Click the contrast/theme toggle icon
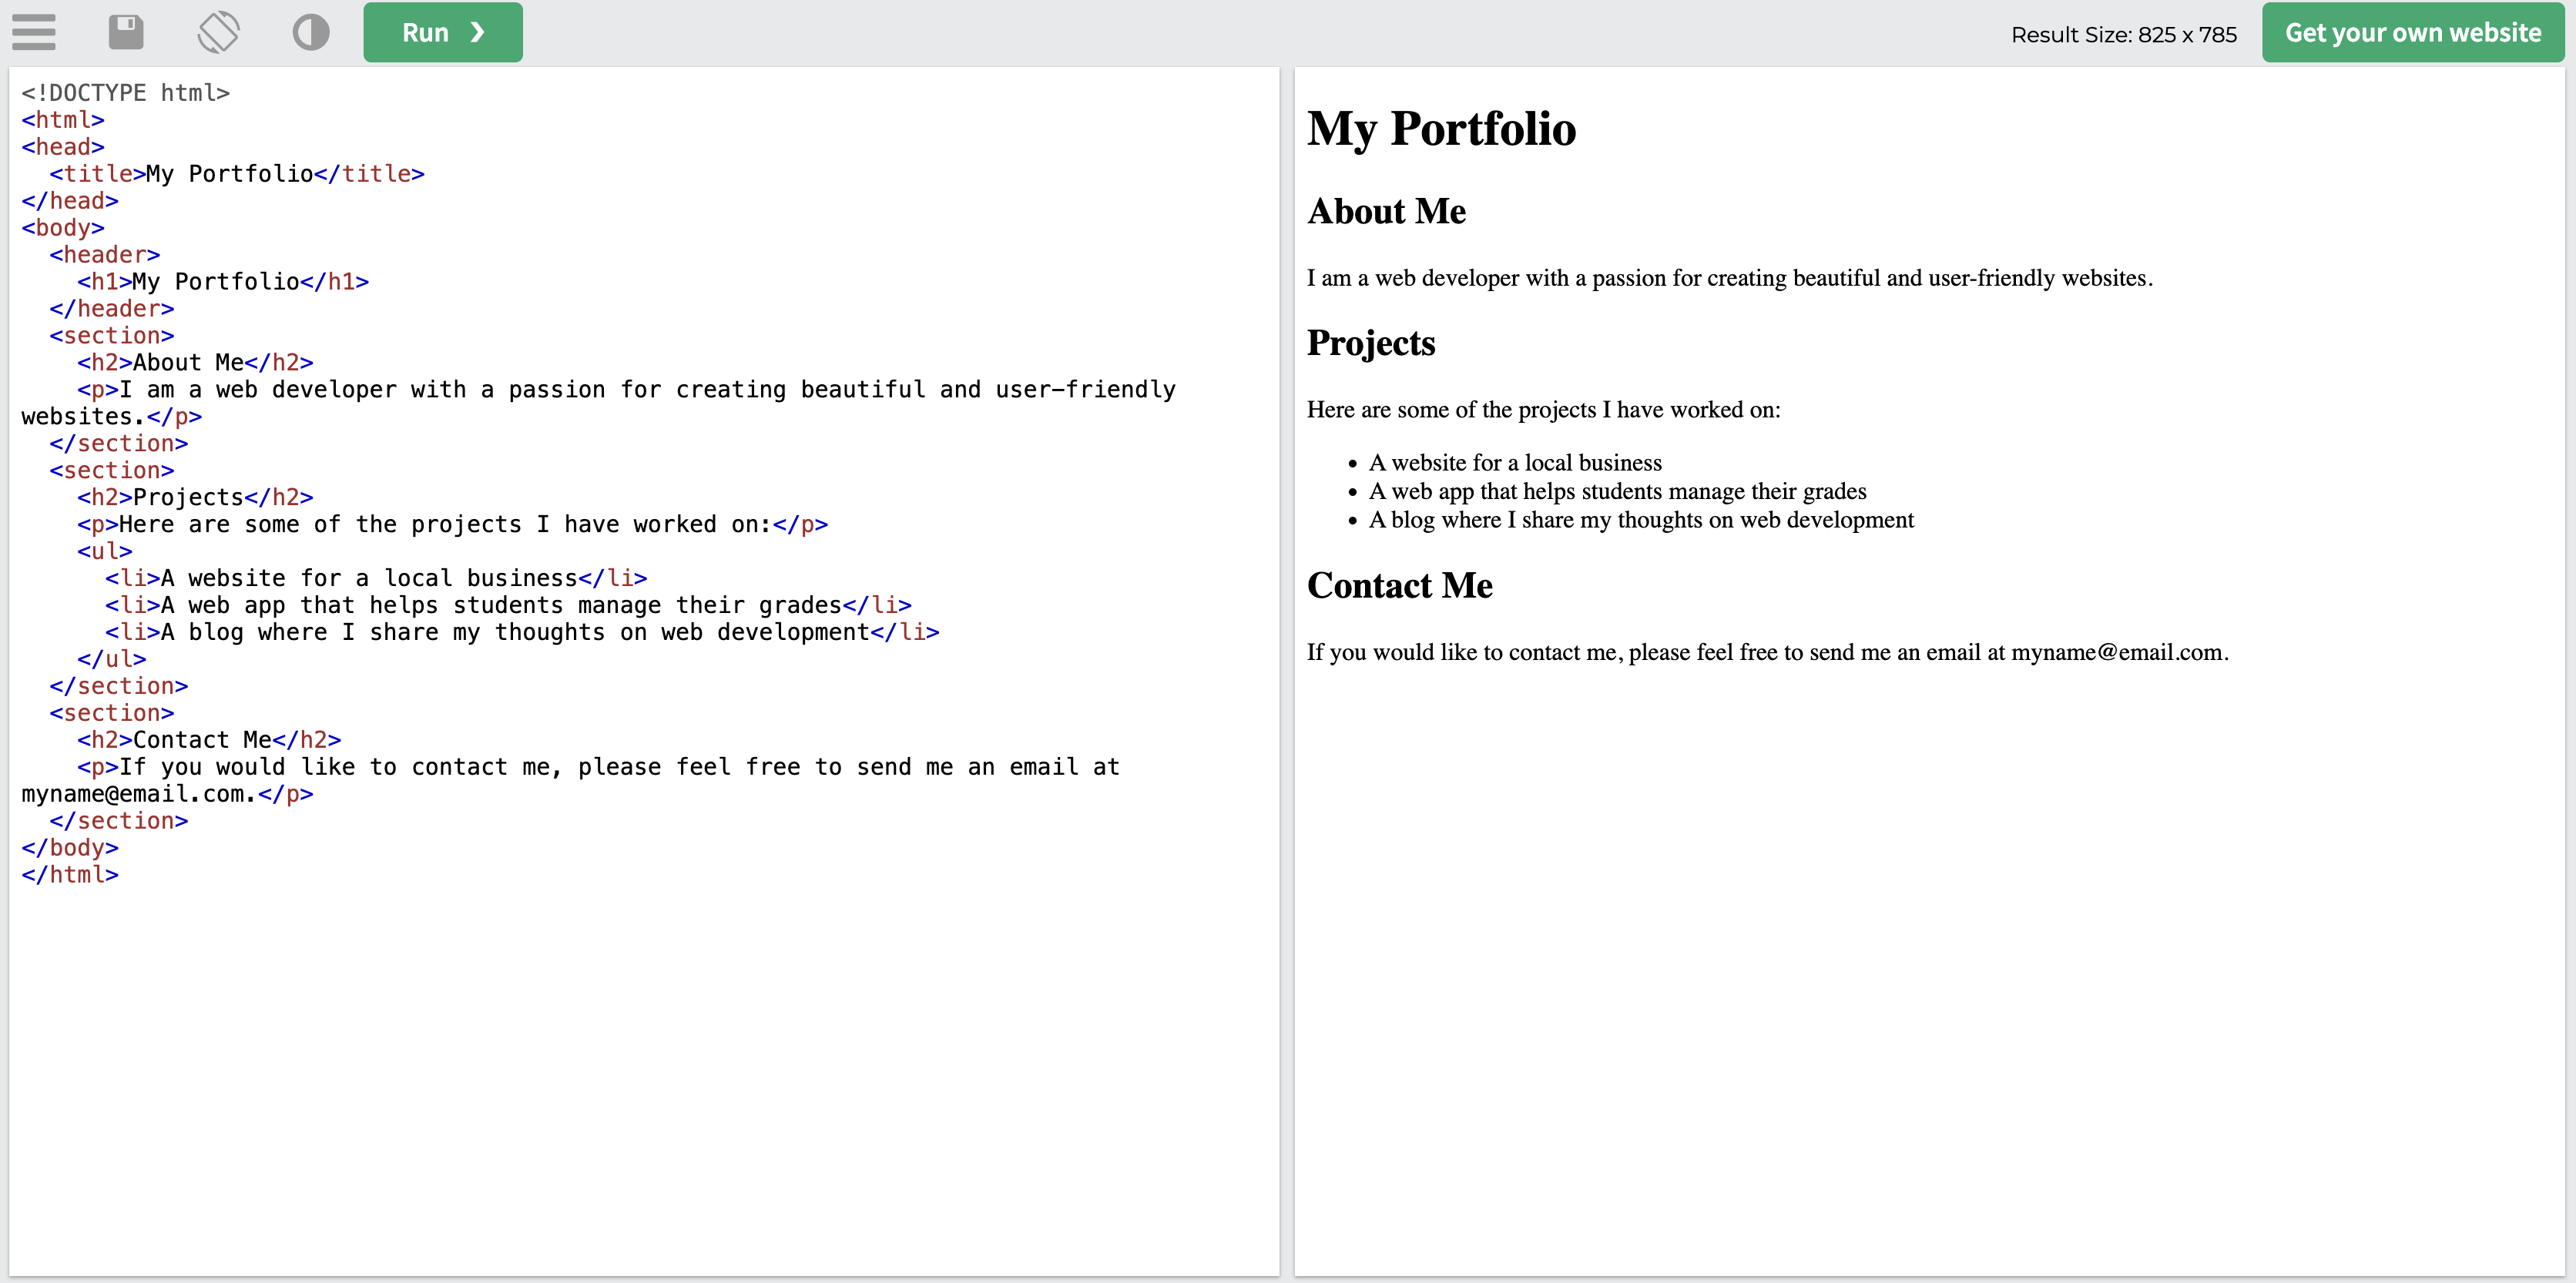This screenshot has width=2576, height=1283. [x=310, y=32]
